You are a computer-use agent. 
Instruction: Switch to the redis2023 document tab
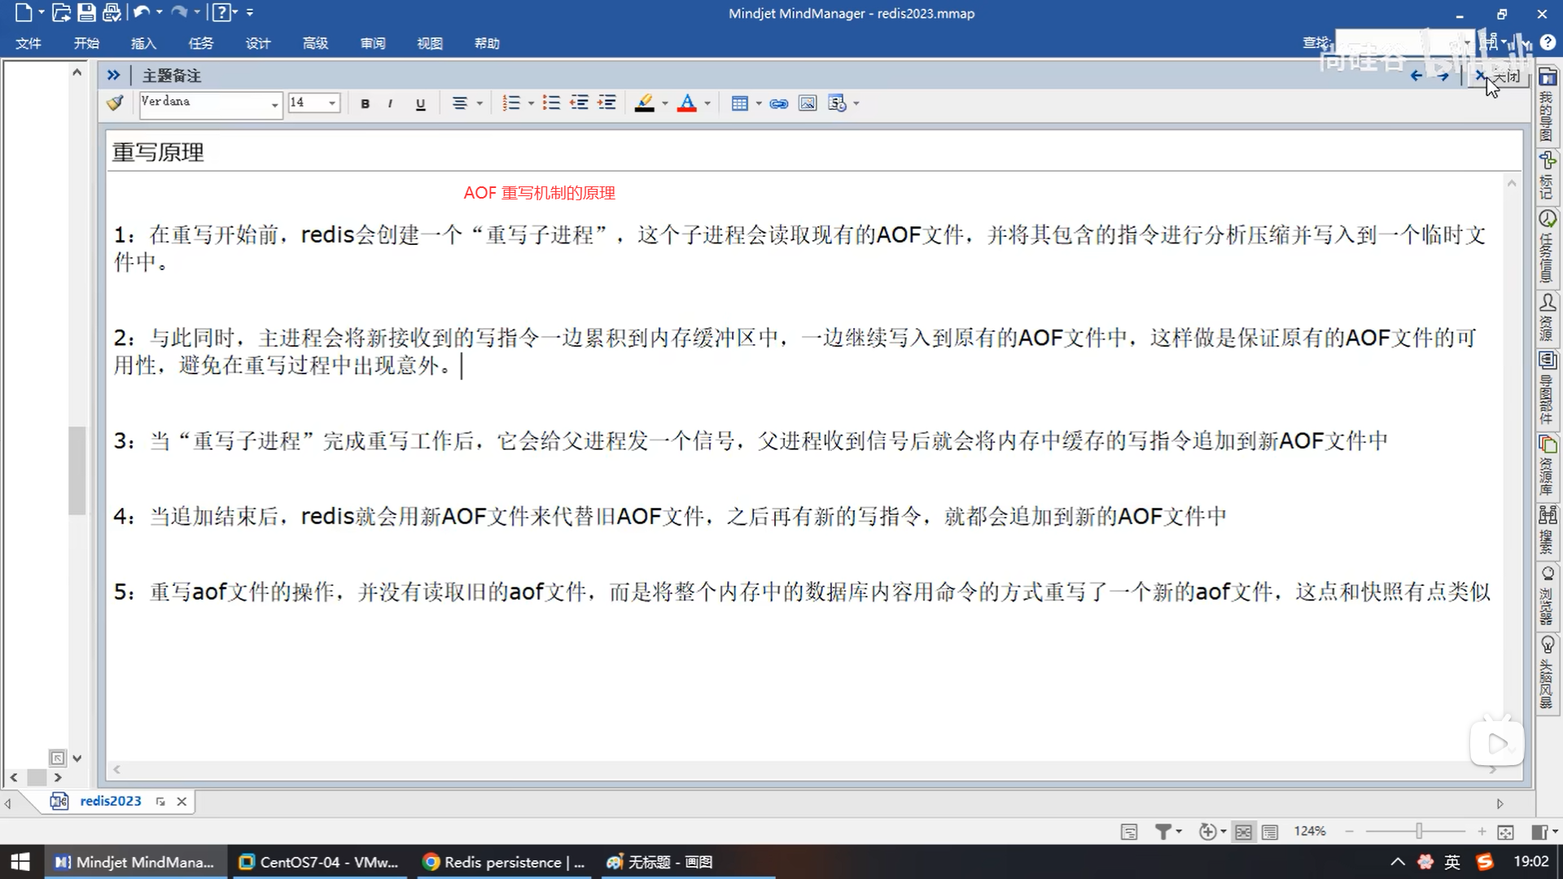click(110, 801)
